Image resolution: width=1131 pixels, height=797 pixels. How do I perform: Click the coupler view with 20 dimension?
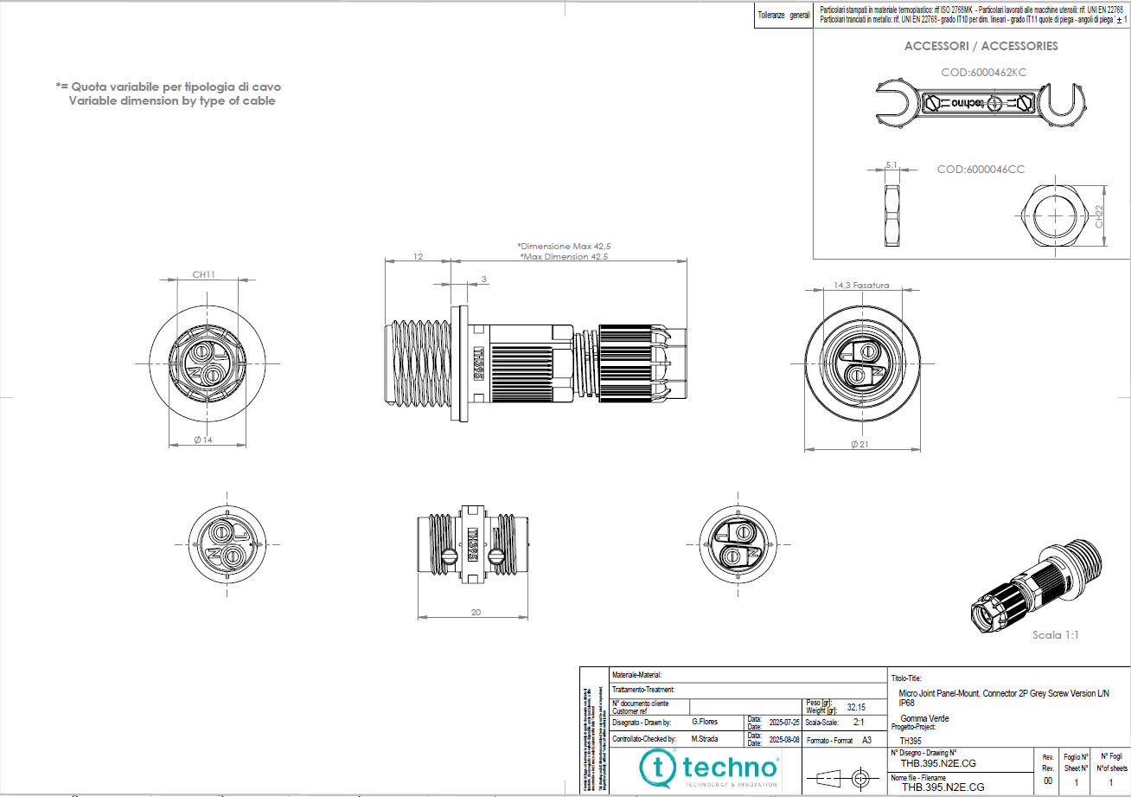coord(471,545)
